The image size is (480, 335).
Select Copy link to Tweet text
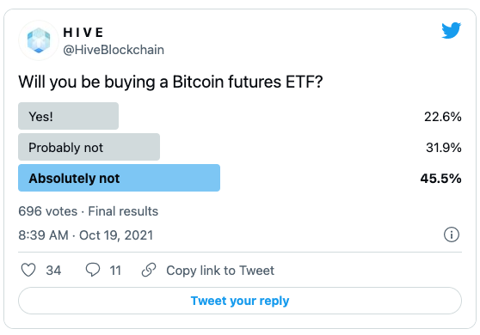[220, 271]
